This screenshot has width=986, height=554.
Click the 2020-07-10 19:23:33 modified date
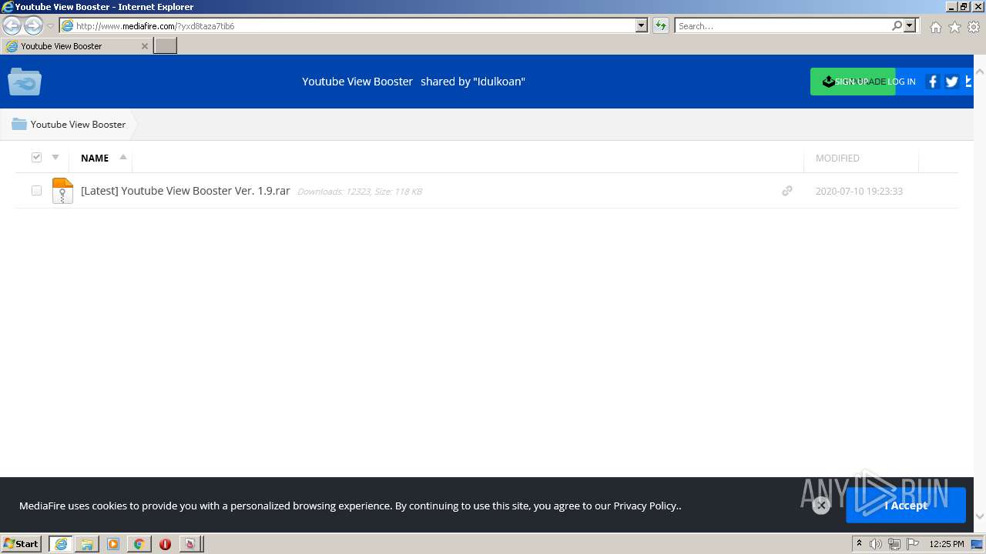pyautogui.click(x=859, y=191)
